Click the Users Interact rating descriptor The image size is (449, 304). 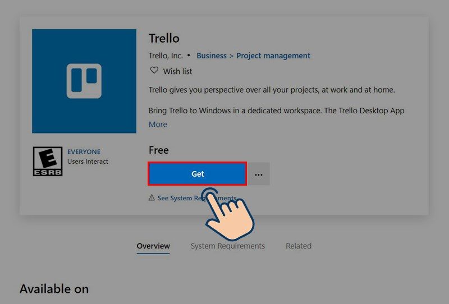[88, 162]
